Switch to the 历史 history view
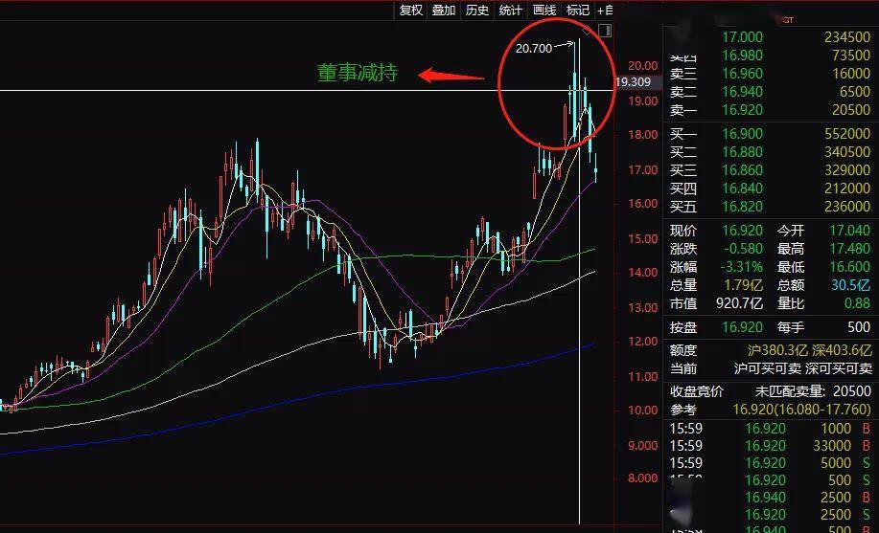The height and width of the screenshot is (533, 879). (477, 11)
